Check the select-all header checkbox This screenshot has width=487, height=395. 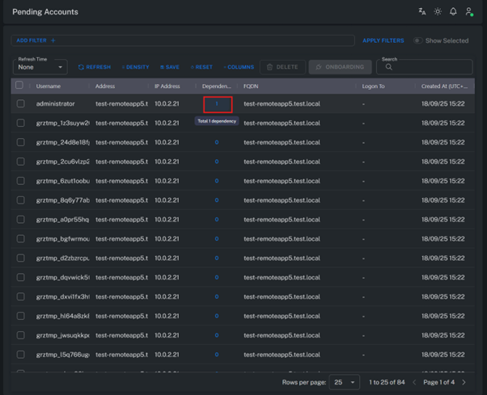point(19,86)
